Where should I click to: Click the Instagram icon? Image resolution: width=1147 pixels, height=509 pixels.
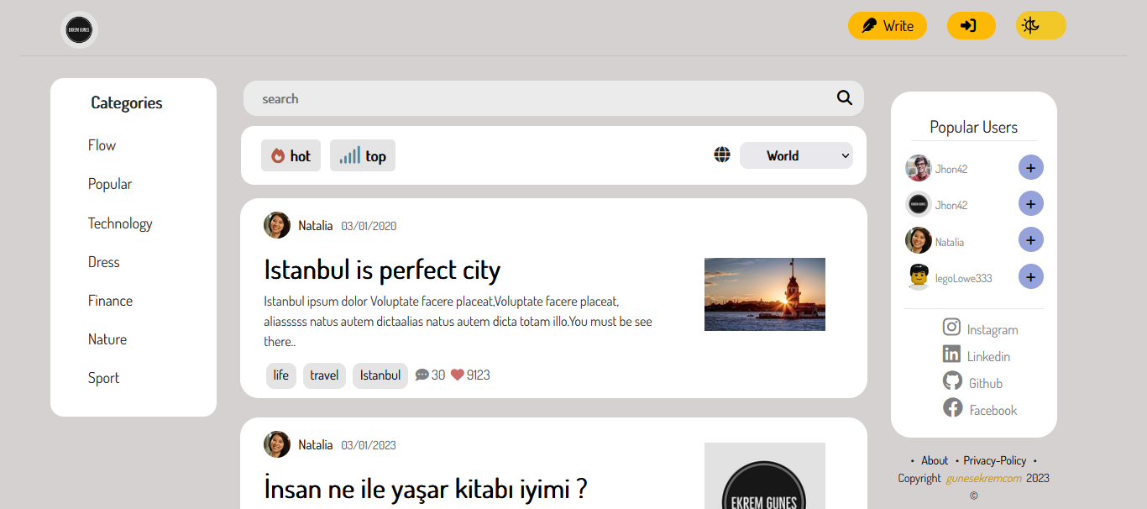click(x=951, y=327)
